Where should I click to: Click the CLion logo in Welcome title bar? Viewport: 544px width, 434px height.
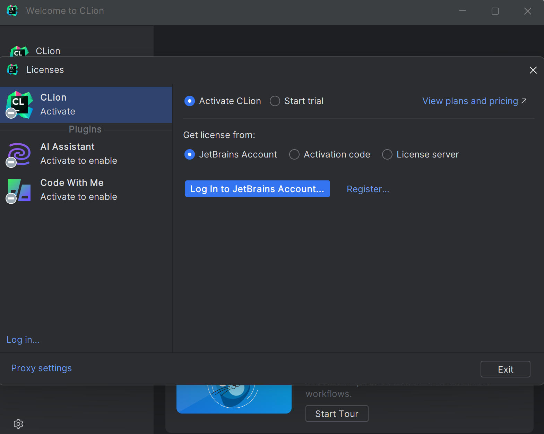coord(12,10)
